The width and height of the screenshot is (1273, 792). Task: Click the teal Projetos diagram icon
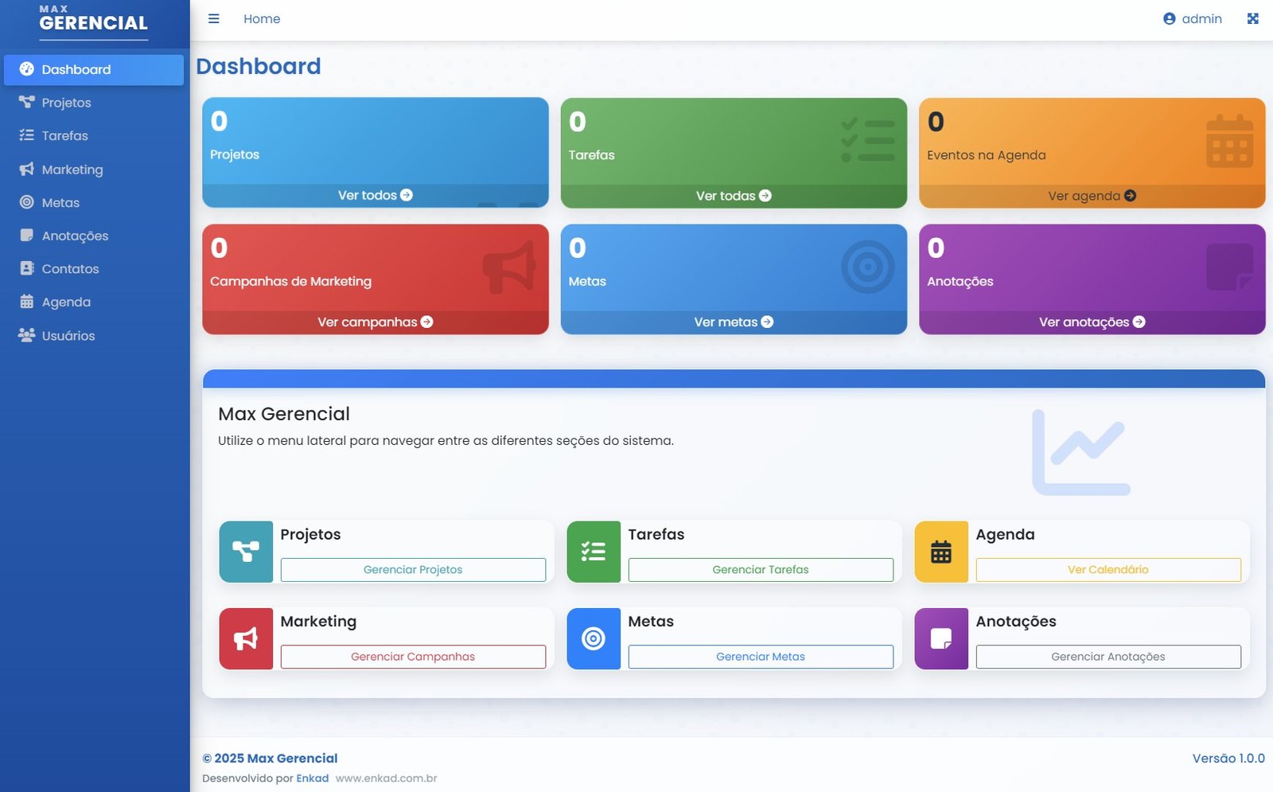pos(246,552)
